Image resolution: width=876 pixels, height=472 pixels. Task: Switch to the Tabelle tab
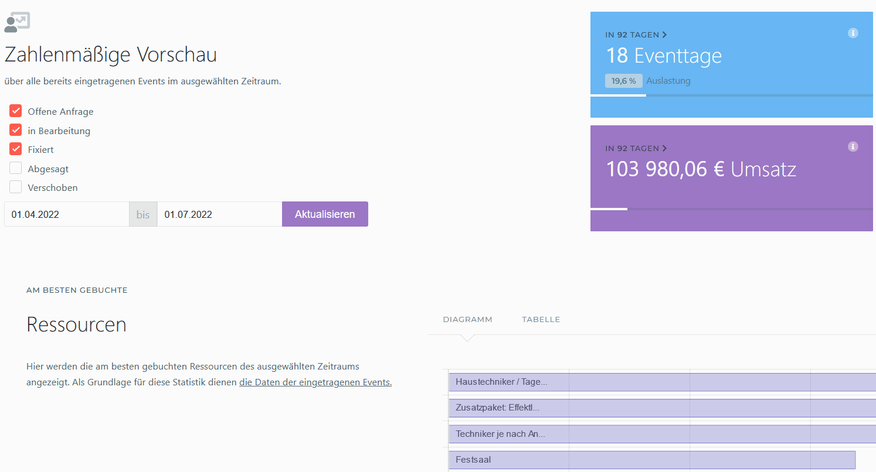(x=541, y=320)
